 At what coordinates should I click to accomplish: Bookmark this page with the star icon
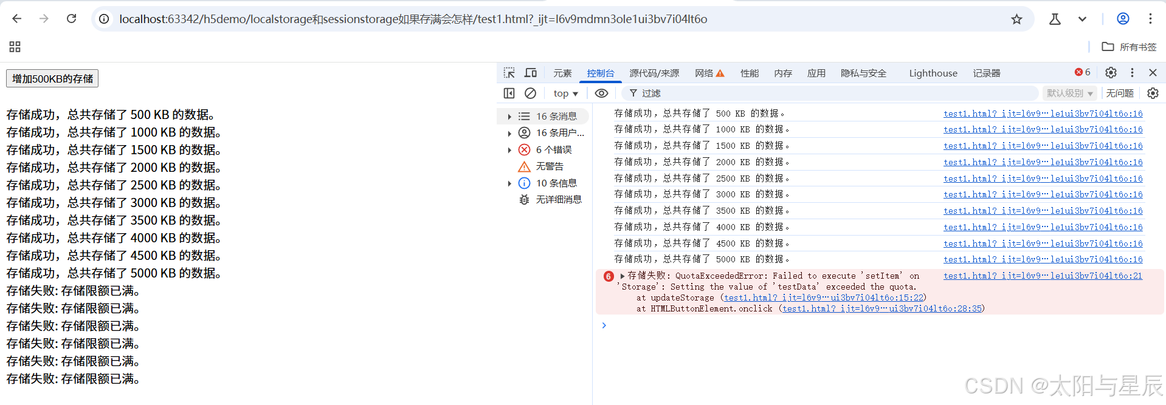click(1016, 19)
